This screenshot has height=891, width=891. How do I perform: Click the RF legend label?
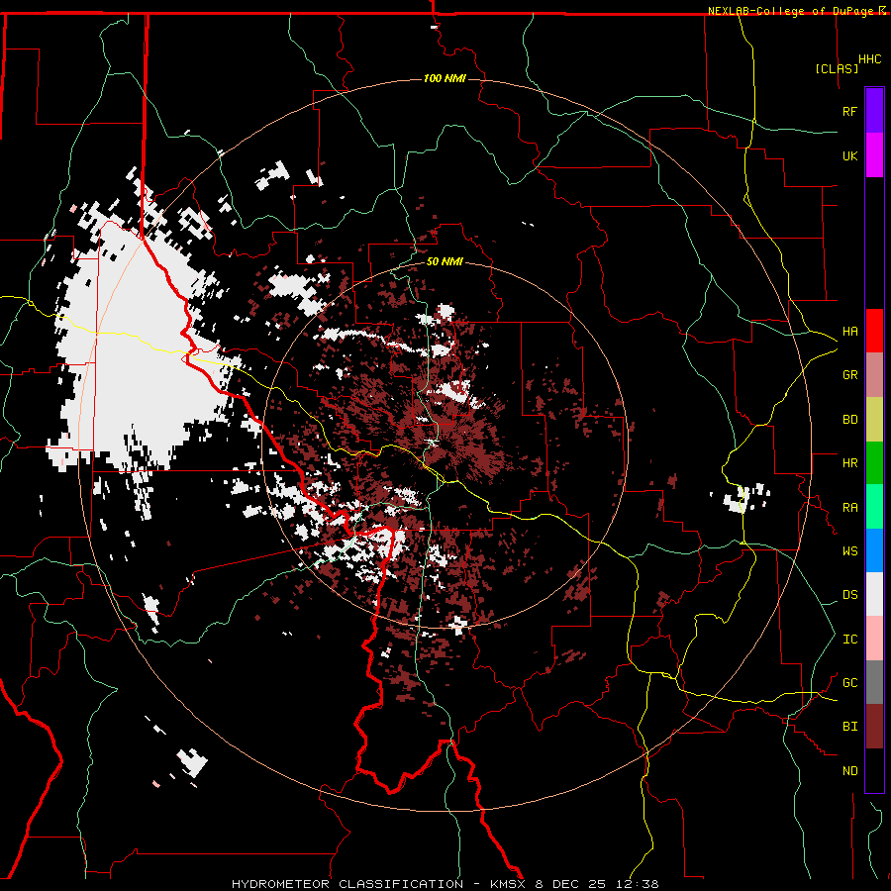(849, 111)
